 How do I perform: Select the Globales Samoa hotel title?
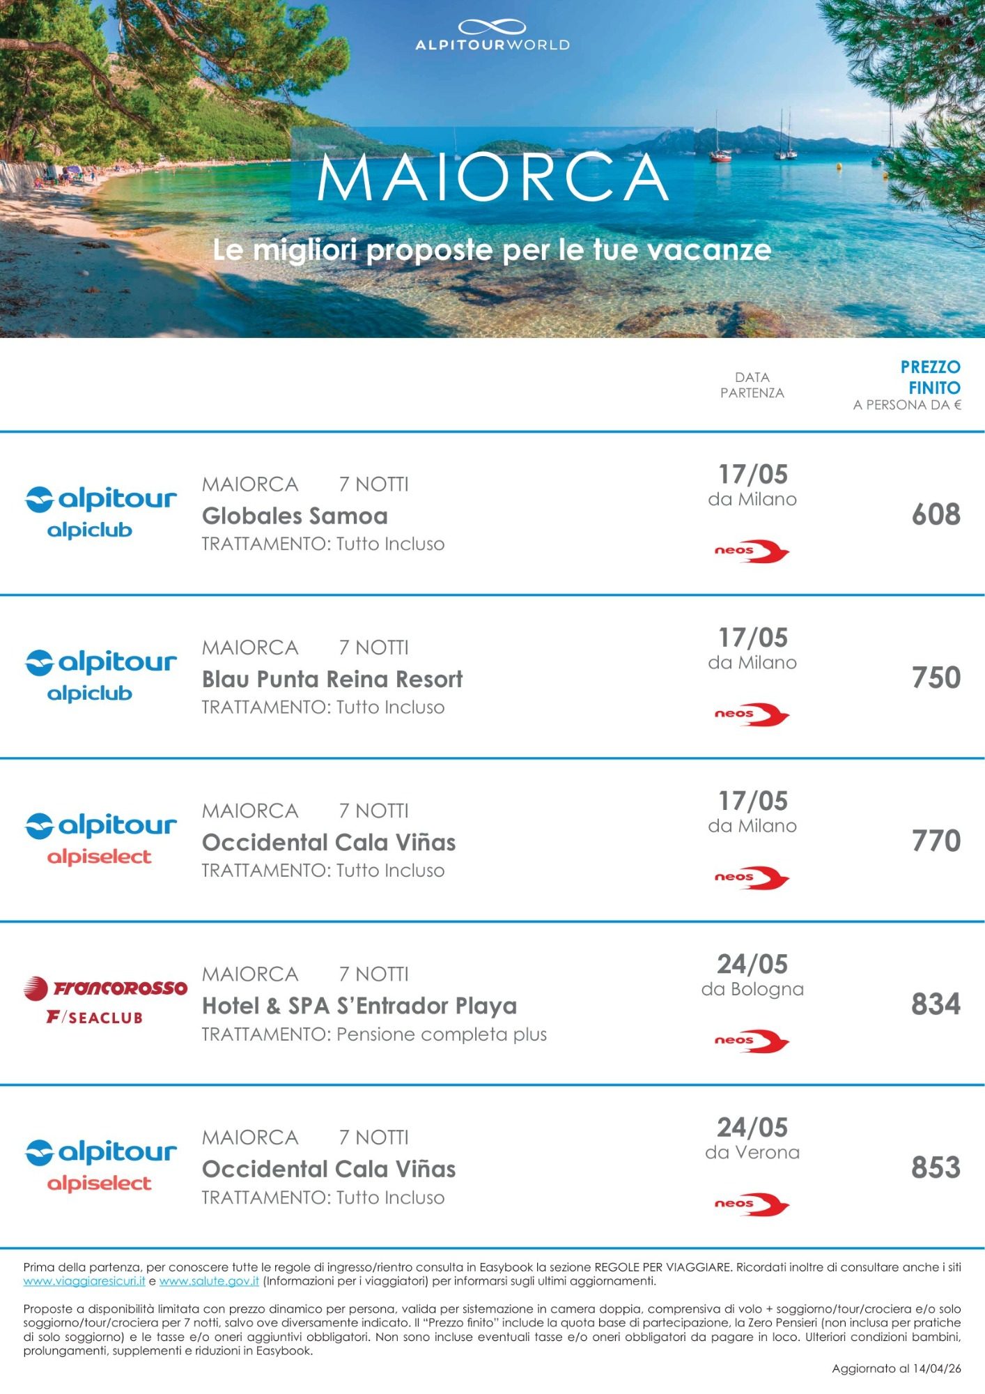295,516
